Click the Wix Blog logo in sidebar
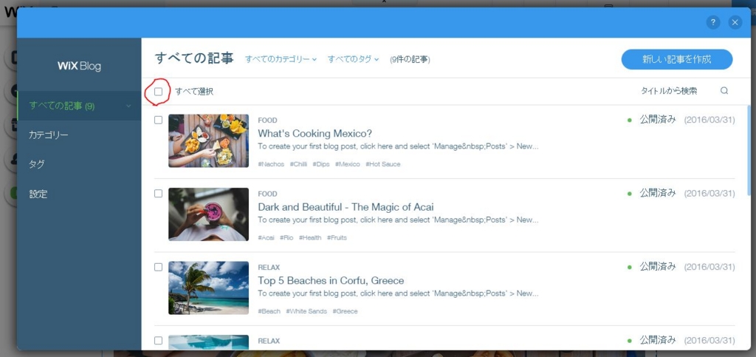Screen dimensions: 756x357 point(79,66)
